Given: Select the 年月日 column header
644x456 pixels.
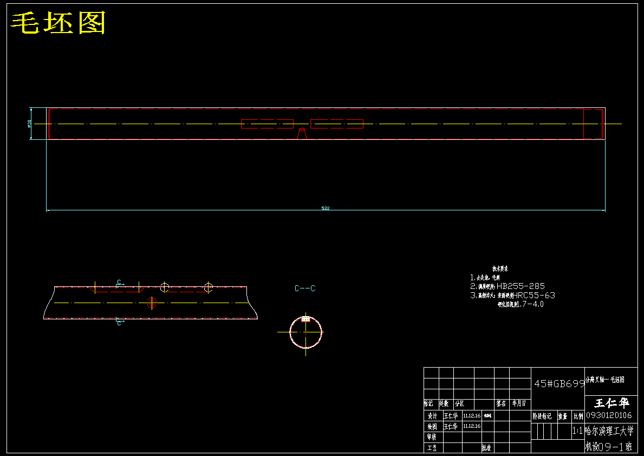Looking at the screenshot, I should coord(519,404).
